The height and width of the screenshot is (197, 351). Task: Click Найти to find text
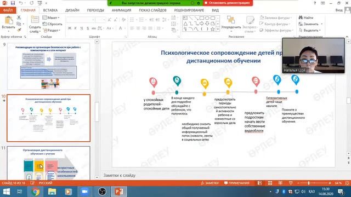[306, 18]
